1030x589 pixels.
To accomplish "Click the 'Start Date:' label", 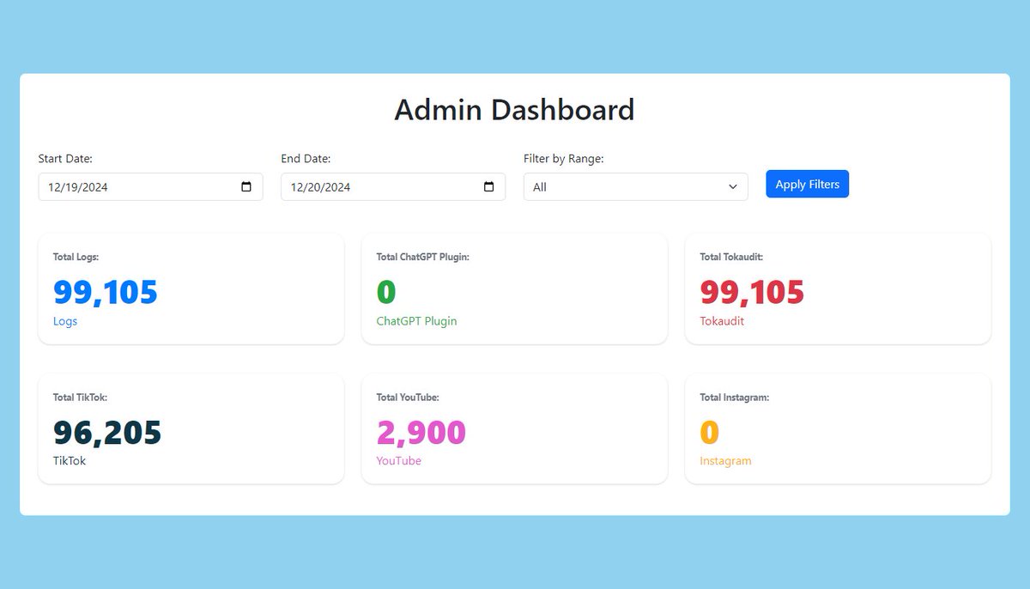I will pos(65,159).
